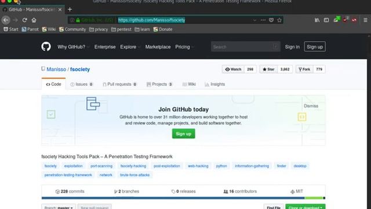Screen dimensions: 371x209
Task: Click Sign in in the header
Action: point(292,47)
